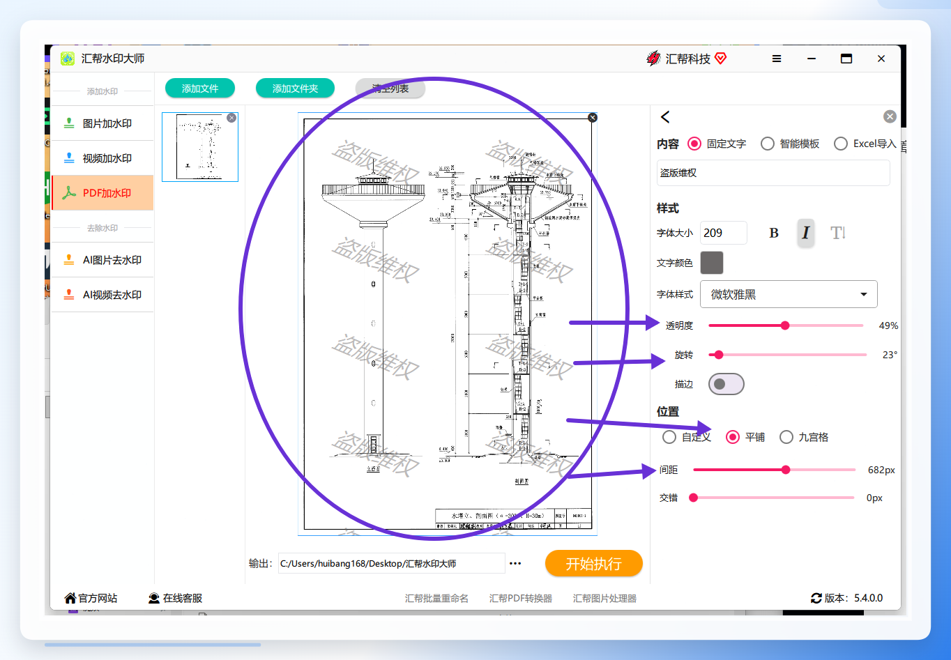951x660 pixels.
Task: Click the AI图片去水印 orange stamp icon
Action: coord(69,260)
